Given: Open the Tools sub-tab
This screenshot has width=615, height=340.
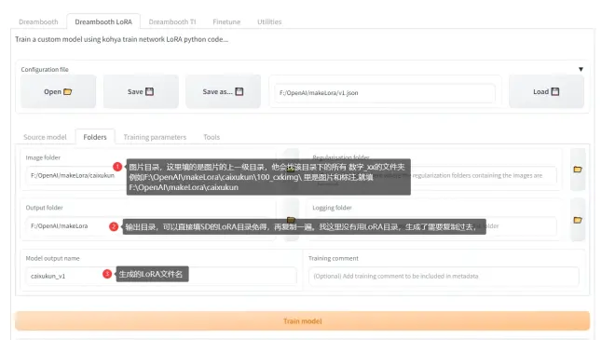Looking at the screenshot, I should coord(212,137).
